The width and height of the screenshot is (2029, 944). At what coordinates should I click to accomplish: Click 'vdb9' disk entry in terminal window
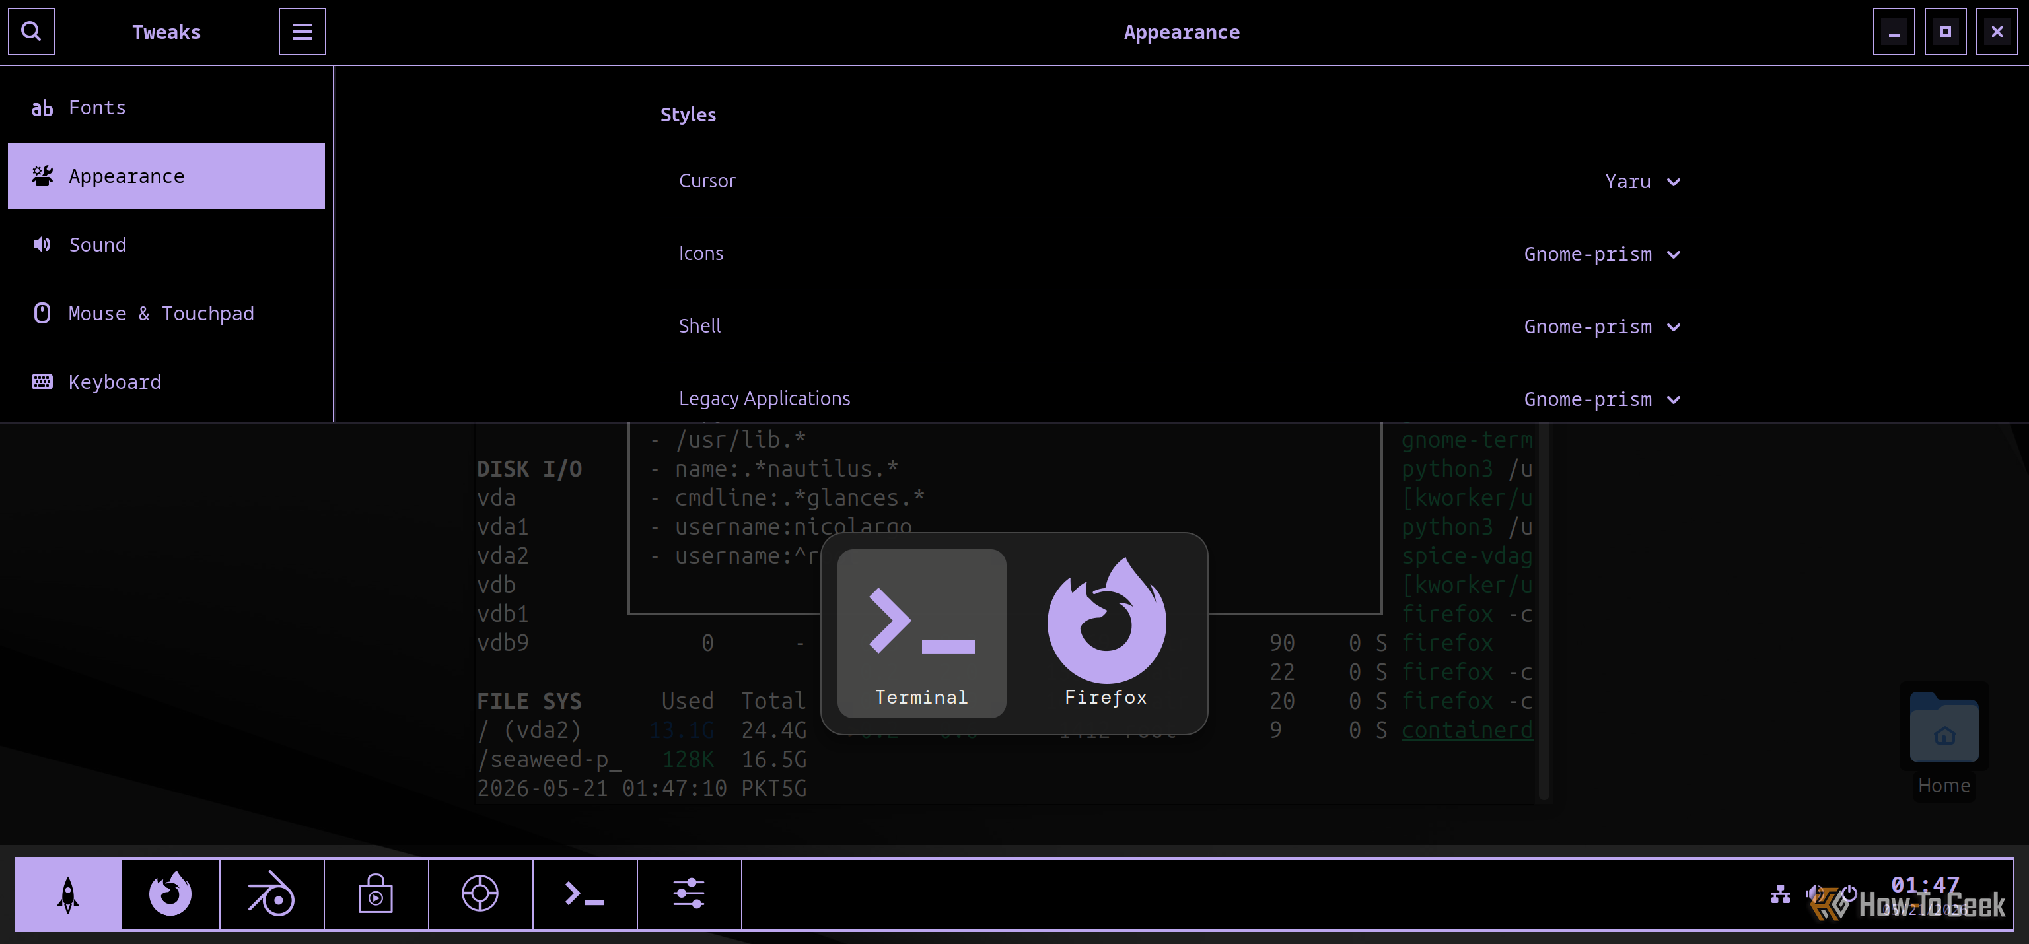coord(503,643)
